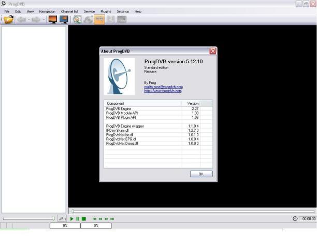Click the magnifier search icon in the toolbar
Viewport: 317px width, 238px height.
pyautogui.click(x=77, y=20)
